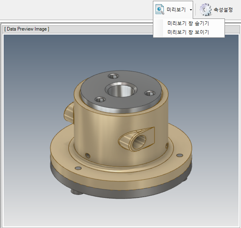
Task: Click the 속성설정 gear icon
Action: [205, 10]
